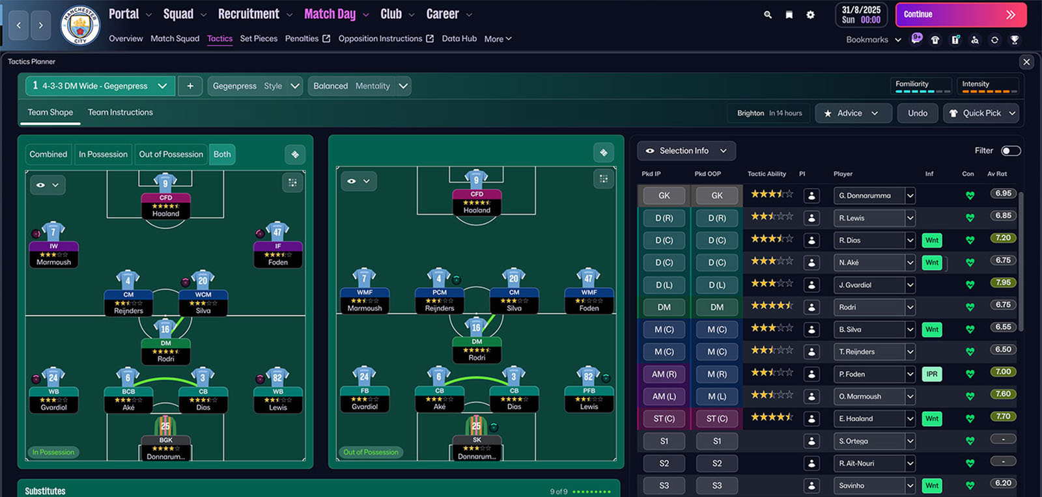Click condition heart icon for R. Dias
This screenshot has height=497, width=1042.
[970, 240]
